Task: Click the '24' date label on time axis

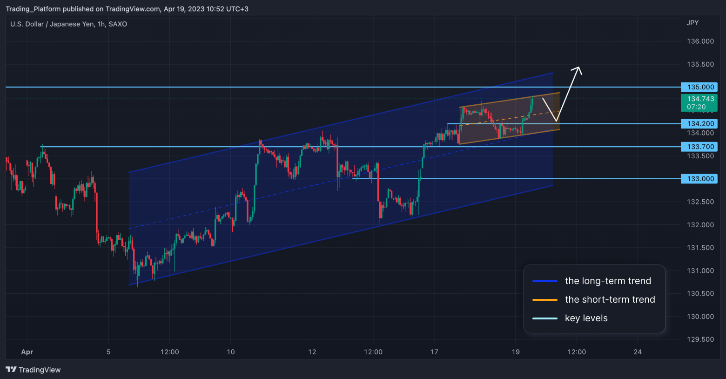Action: (638, 352)
